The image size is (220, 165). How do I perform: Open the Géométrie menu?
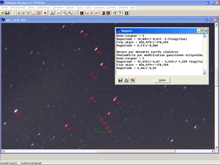pyautogui.click(x=58, y=7)
